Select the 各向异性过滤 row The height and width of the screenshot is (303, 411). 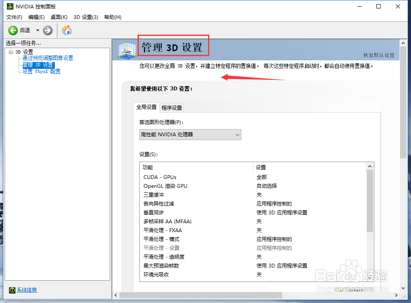click(x=253, y=204)
